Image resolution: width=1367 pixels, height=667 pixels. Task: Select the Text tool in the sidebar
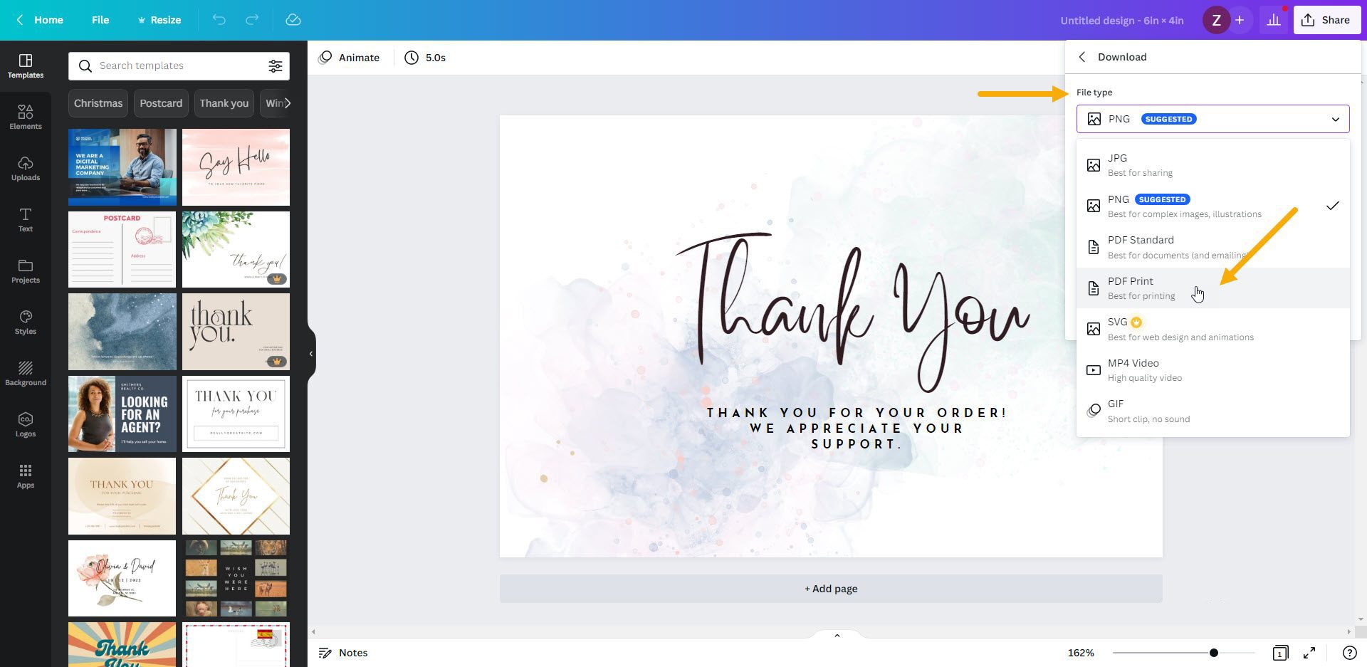26,219
